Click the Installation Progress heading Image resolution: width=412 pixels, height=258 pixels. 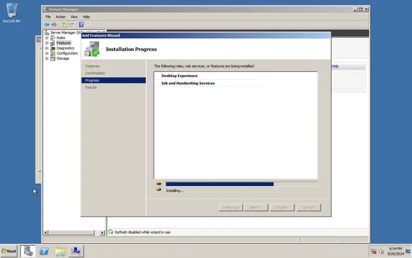pyautogui.click(x=131, y=49)
